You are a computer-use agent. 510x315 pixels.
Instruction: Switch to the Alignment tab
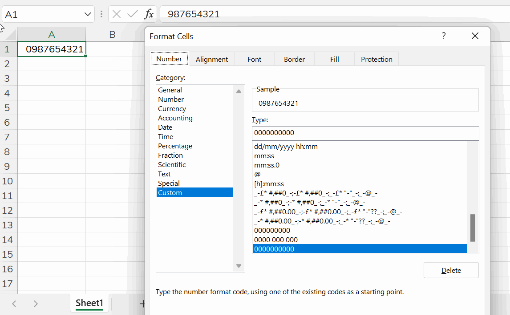212,59
